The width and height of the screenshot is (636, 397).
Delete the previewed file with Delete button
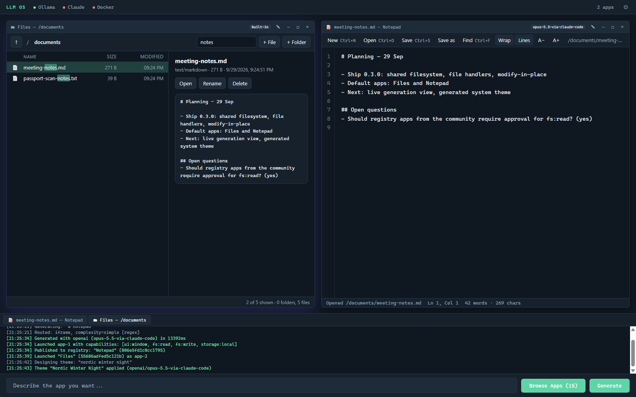point(240,83)
